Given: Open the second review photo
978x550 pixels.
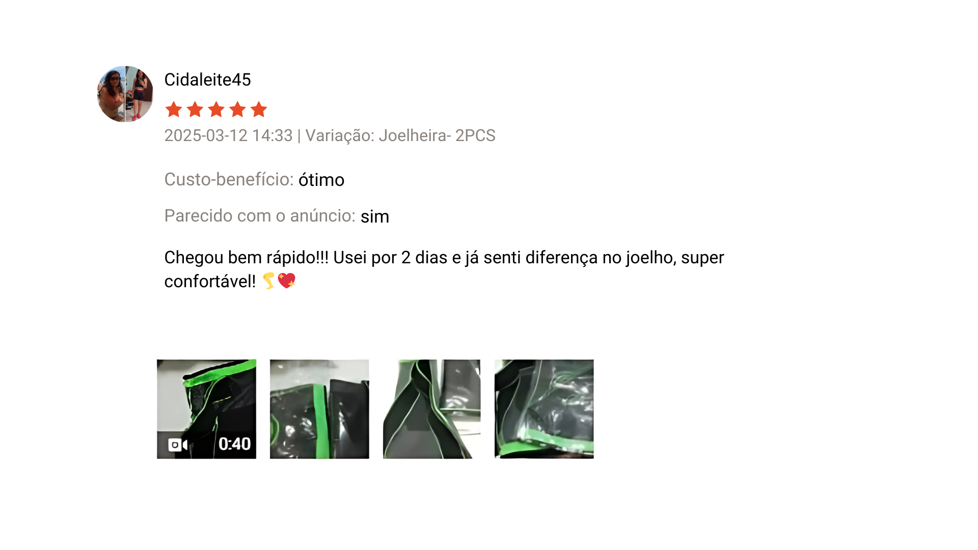Looking at the screenshot, I should (x=319, y=409).
